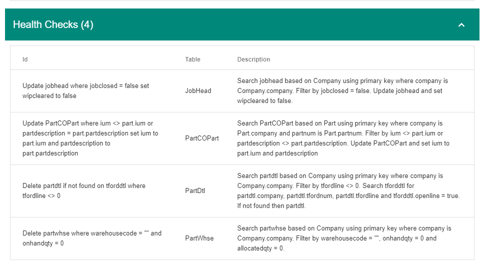Click the 'allocatedqty = 0.' line in PartWhse description
Image resolution: width=493 pixels, height=270 pixels.
tap(261, 248)
